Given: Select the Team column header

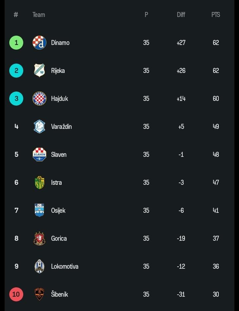Looking at the screenshot, I should point(39,15).
